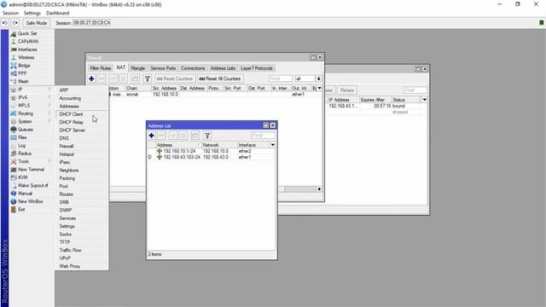Click Reset All Counters

coord(220,78)
